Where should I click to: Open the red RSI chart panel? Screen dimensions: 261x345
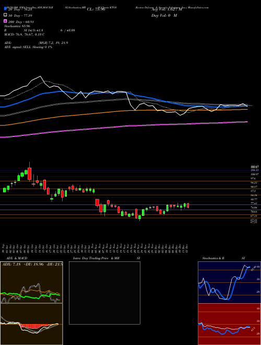coord(229,324)
